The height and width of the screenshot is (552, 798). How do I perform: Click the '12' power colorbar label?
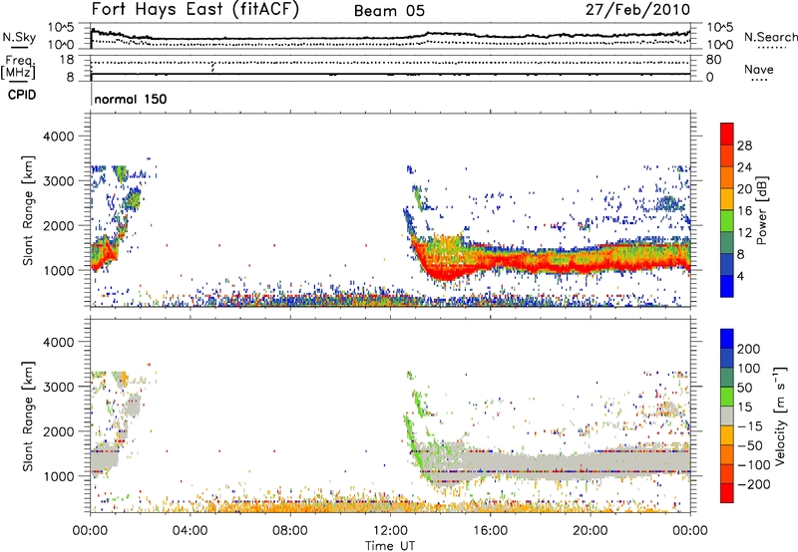coord(744,233)
